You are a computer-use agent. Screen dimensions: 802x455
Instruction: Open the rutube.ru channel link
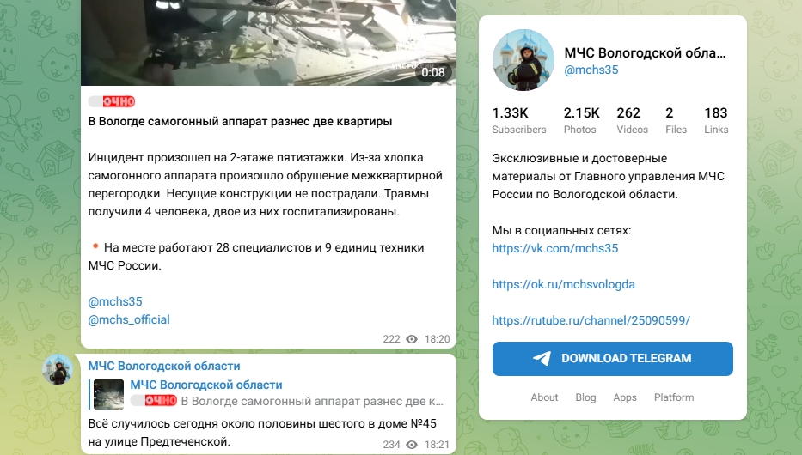591,320
